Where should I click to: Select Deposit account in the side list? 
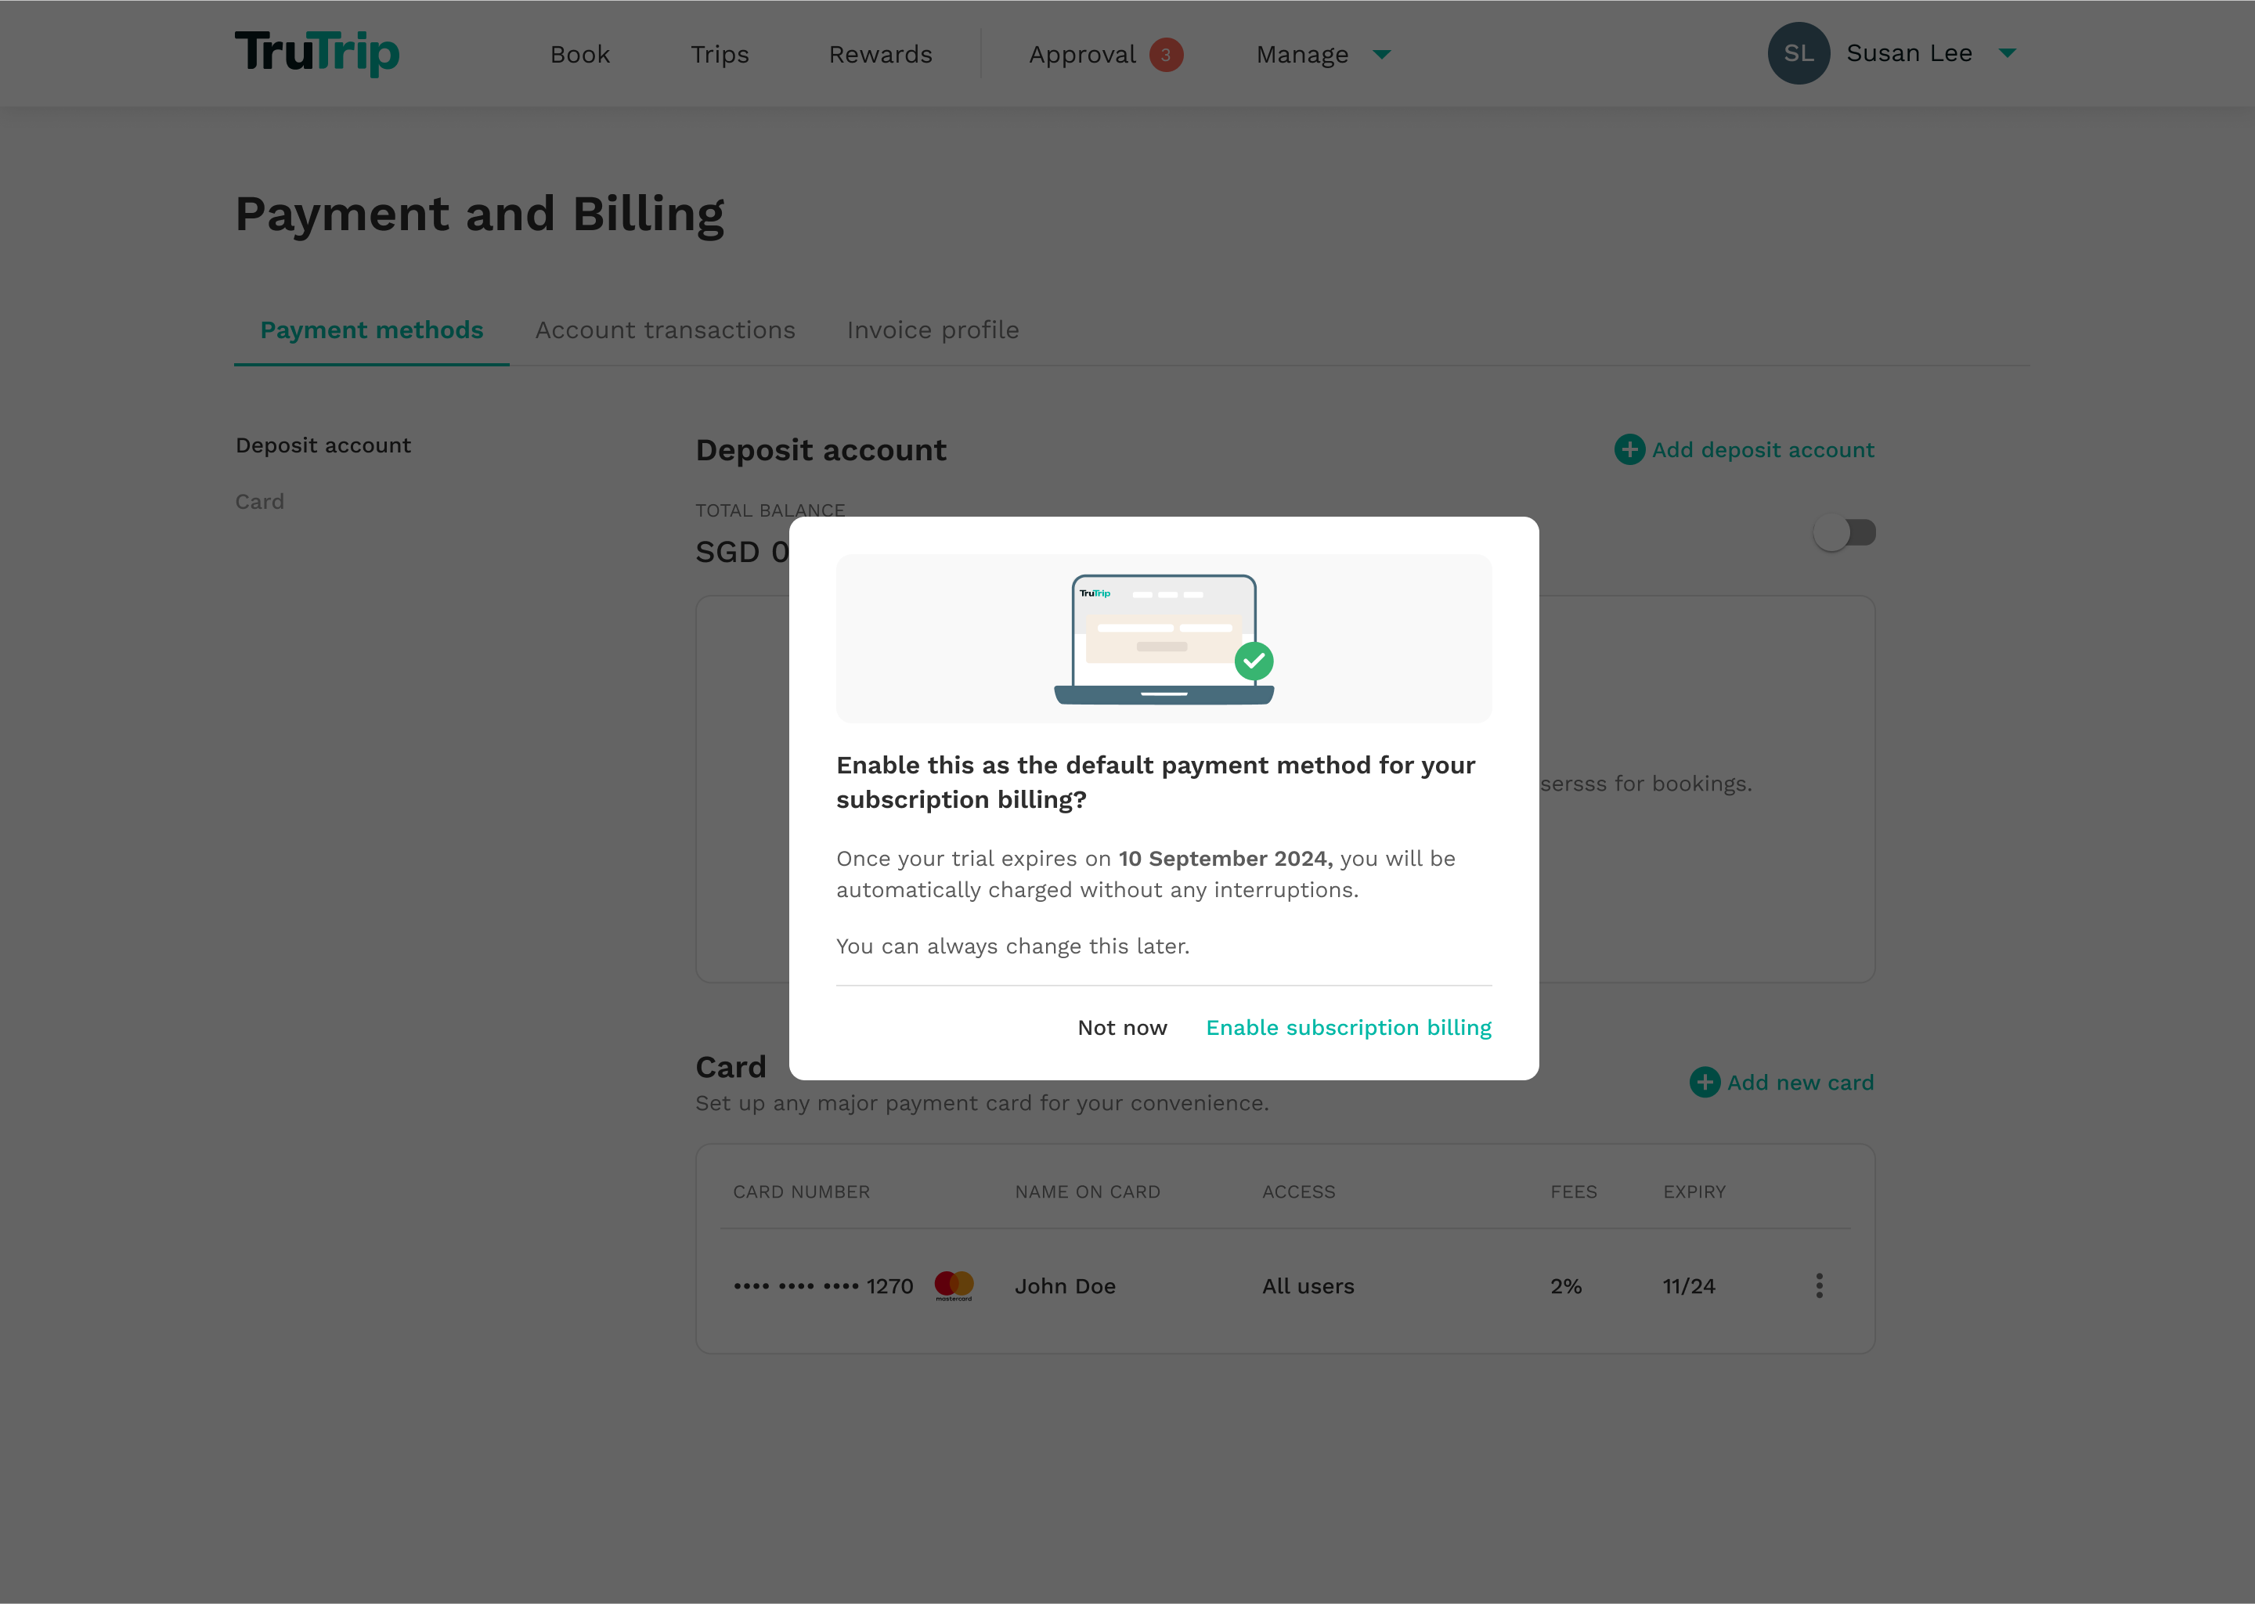[x=323, y=445]
